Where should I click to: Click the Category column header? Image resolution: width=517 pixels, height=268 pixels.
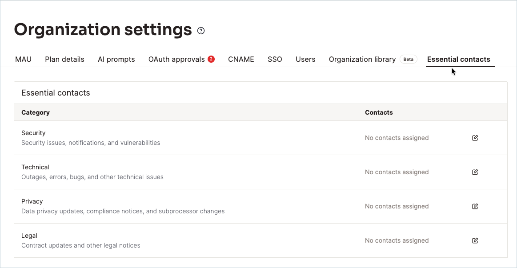pos(36,112)
